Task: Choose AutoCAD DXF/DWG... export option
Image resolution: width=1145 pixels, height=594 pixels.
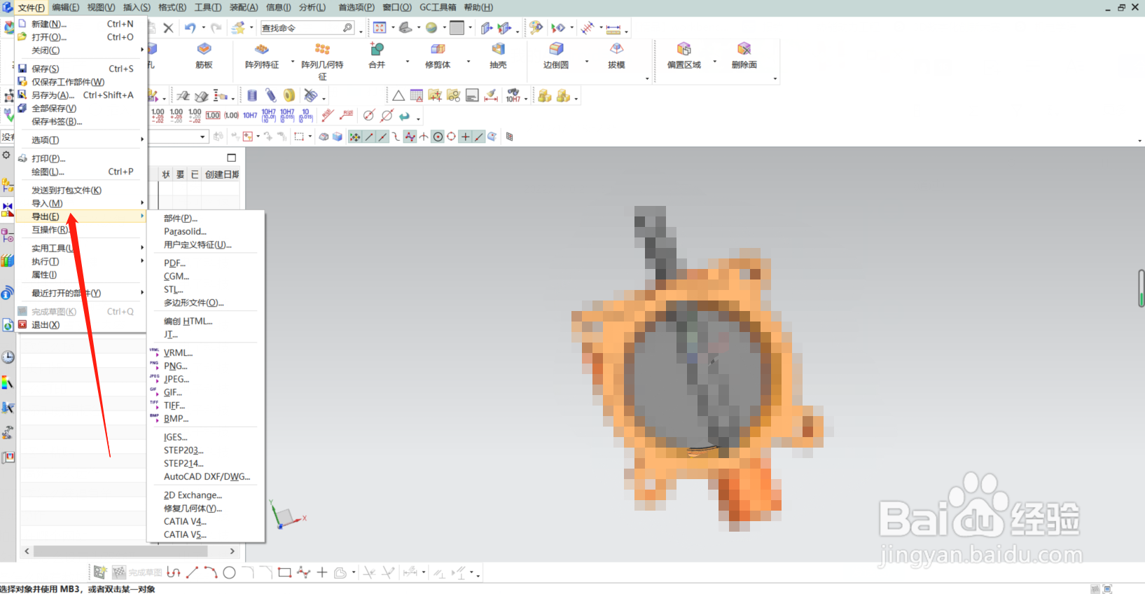Action: pos(207,476)
